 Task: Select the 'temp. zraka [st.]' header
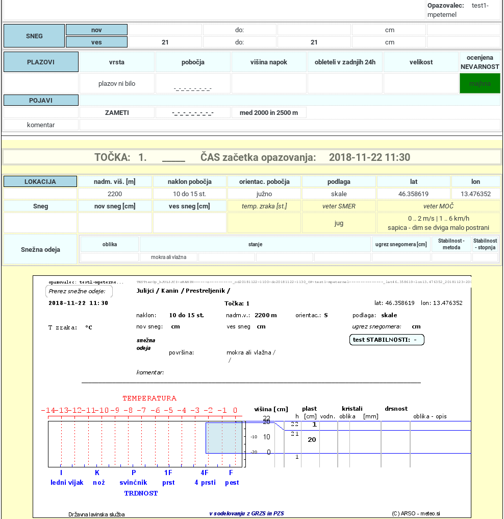pos(264,206)
